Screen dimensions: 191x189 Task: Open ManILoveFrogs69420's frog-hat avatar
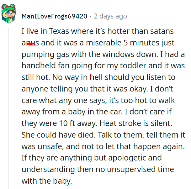8,13
